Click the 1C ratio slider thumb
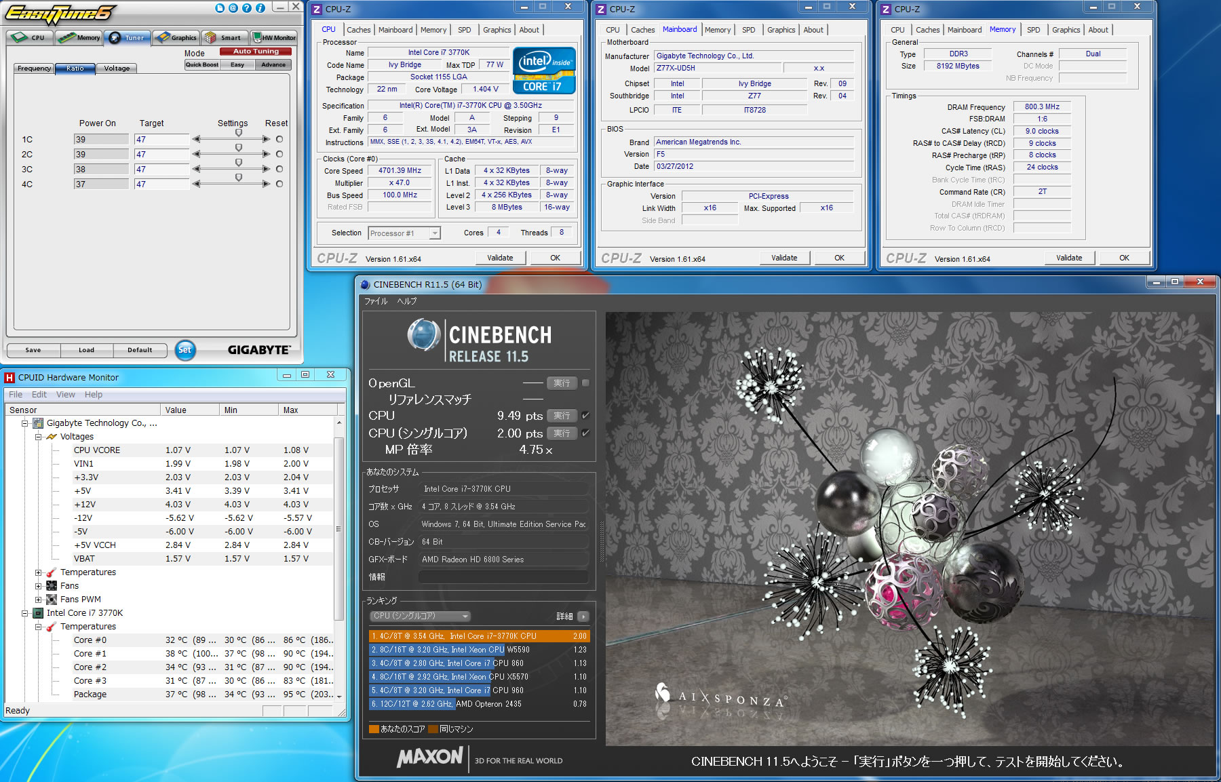 (x=239, y=133)
